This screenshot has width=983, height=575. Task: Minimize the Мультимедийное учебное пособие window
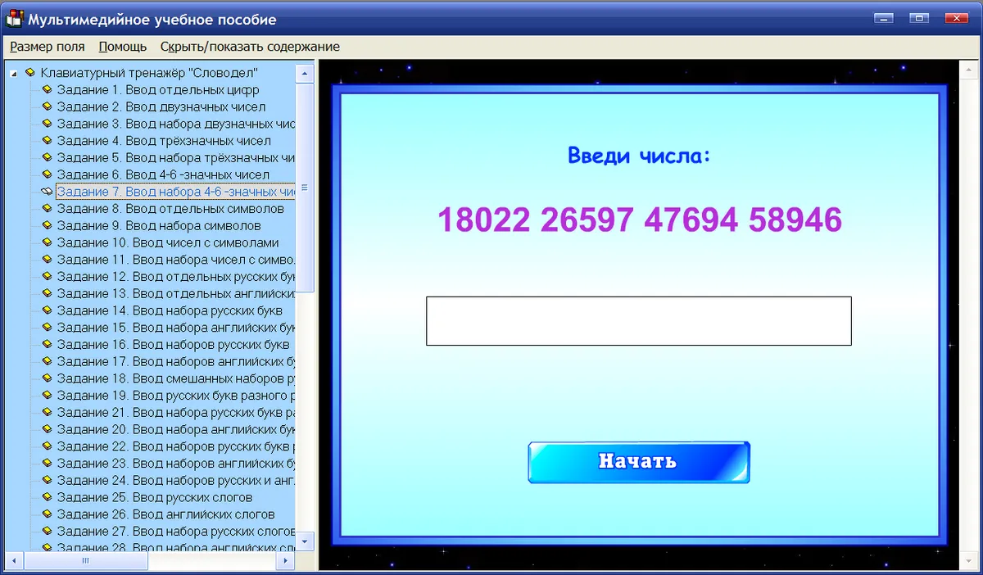(882, 18)
